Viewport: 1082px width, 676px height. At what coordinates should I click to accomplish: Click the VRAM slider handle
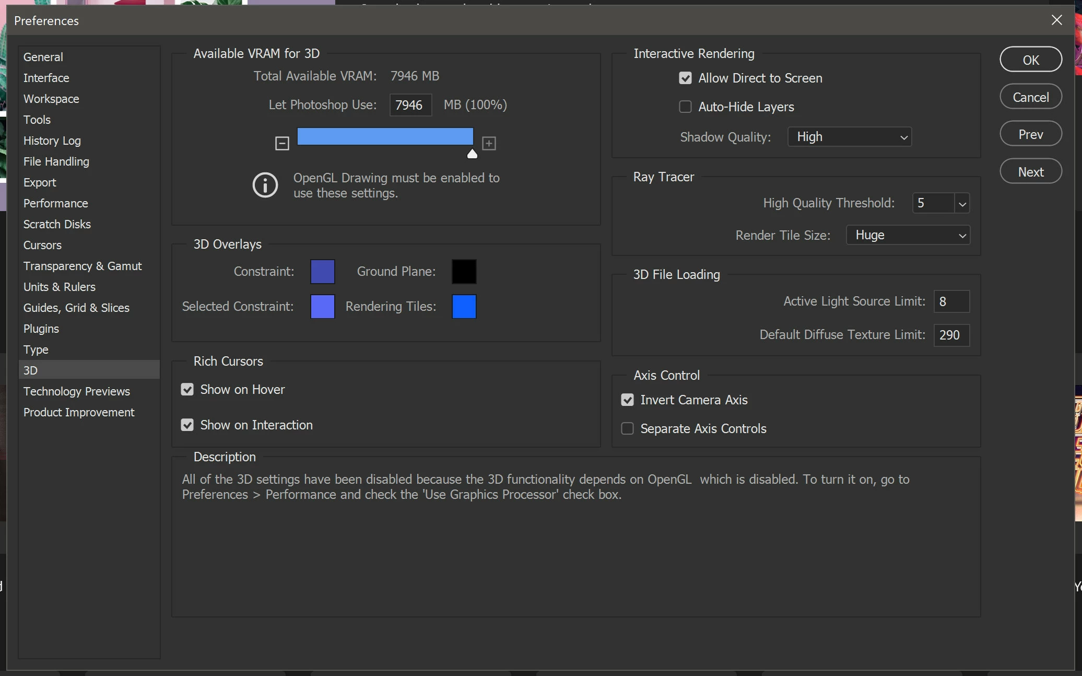pyautogui.click(x=472, y=154)
